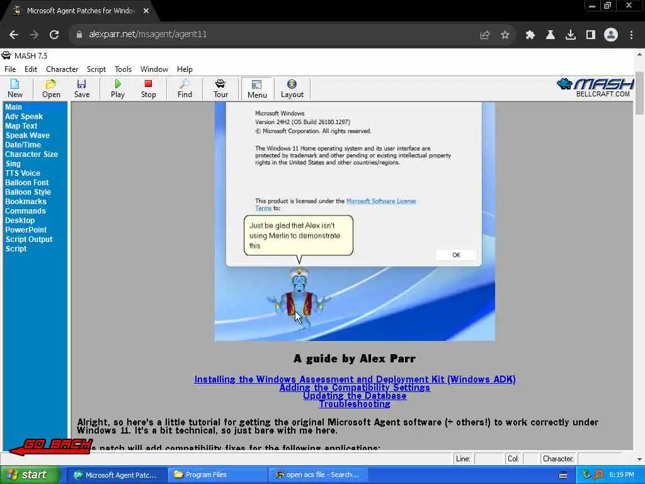Image resolution: width=645 pixels, height=484 pixels.
Task: Select Main in the sidebar
Action: coord(13,107)
